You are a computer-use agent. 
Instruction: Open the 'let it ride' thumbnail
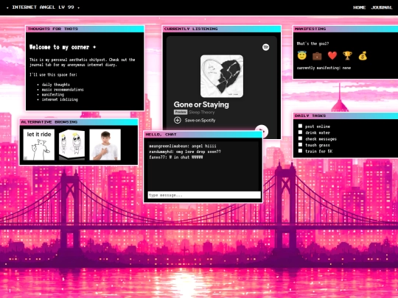pos(39,145)
